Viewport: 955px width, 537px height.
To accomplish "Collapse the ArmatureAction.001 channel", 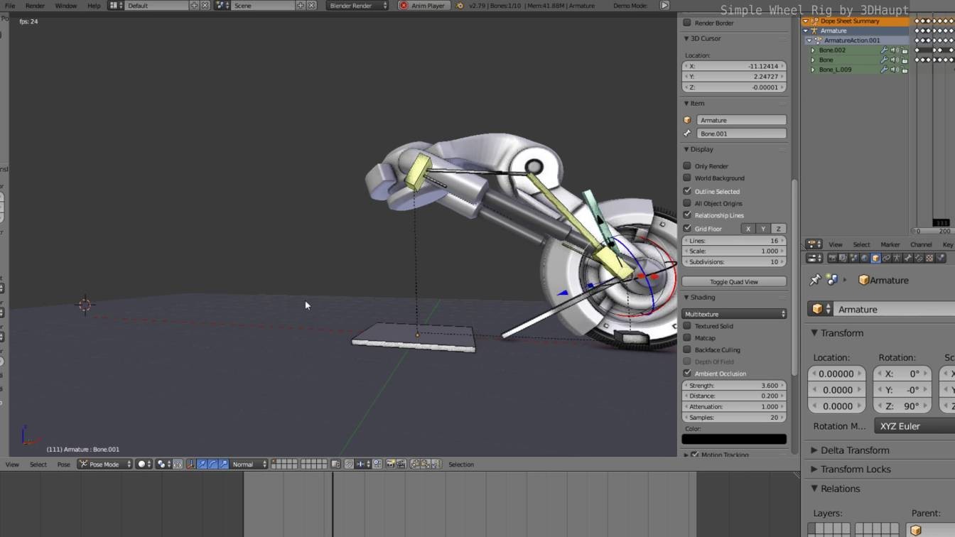I will pyautogui.click(x=809, y=40).
